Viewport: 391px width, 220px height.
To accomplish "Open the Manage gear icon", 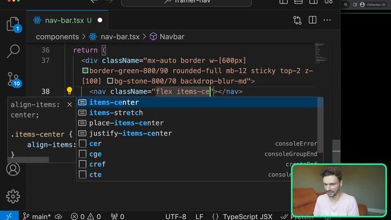I will (x=13, y=196).
